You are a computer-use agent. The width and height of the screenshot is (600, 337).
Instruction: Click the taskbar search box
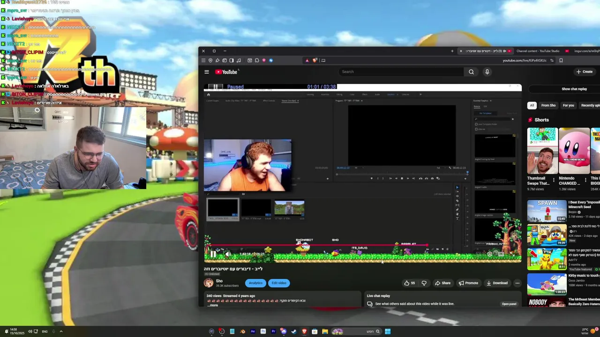356,331
